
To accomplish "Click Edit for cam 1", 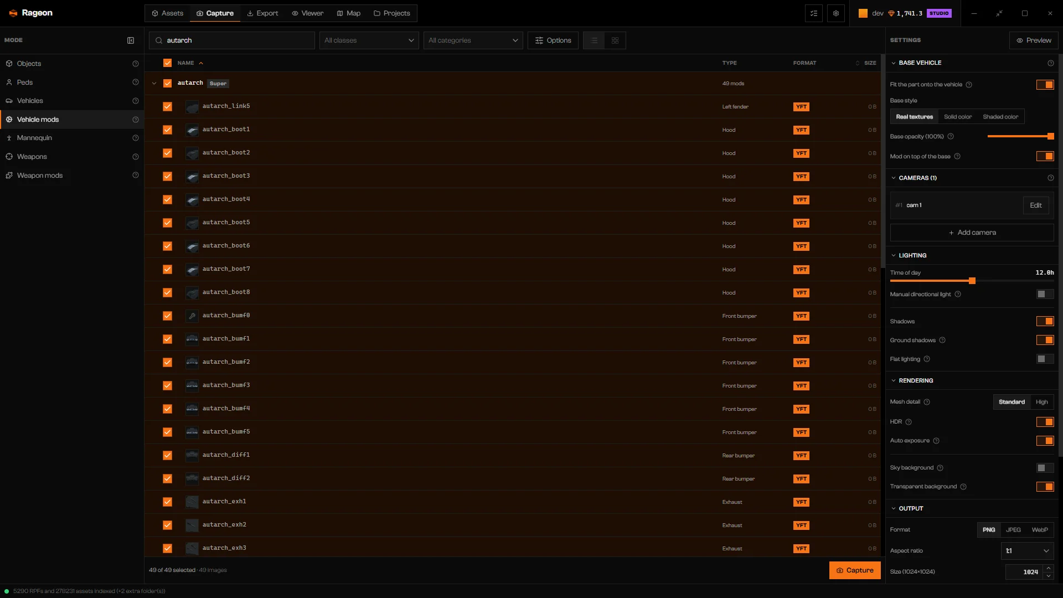I will coord(1036,205).
